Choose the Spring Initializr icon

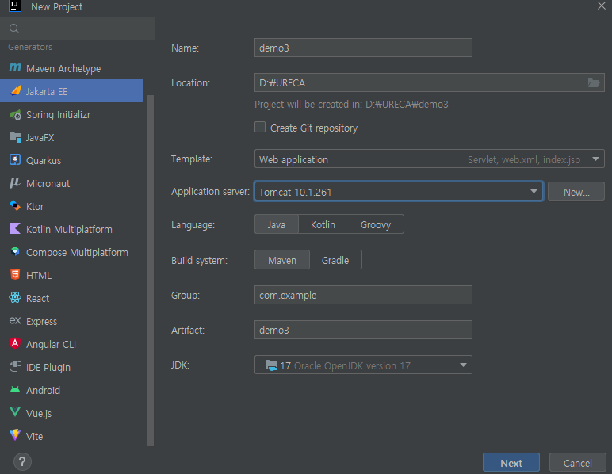click(x=15, y=114)
